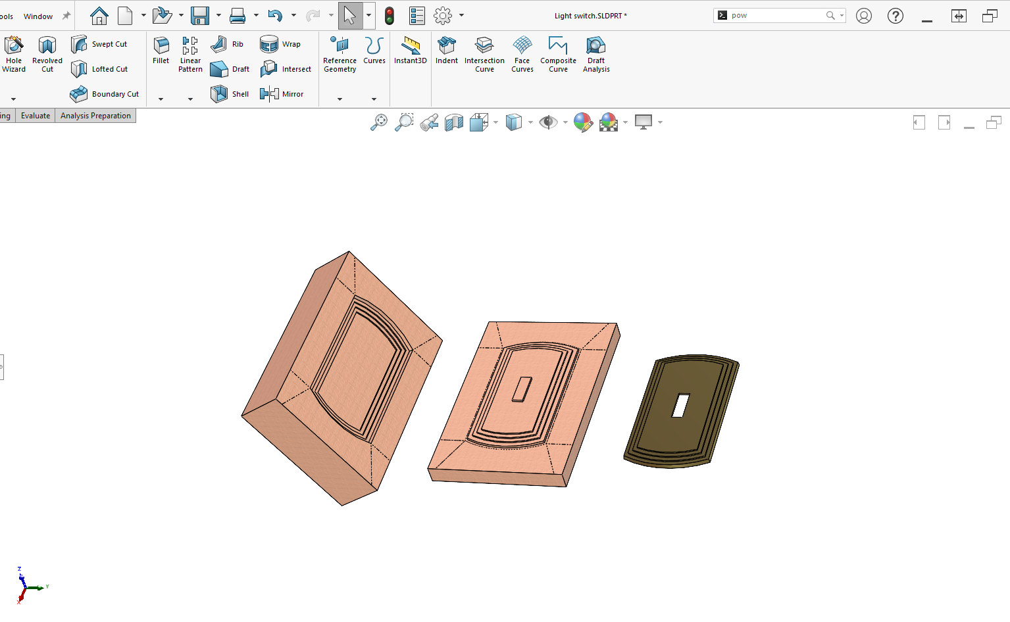Screen dimensions: 1010x622
Task: Open the Window menu
Action: click(x=38, y=15)
